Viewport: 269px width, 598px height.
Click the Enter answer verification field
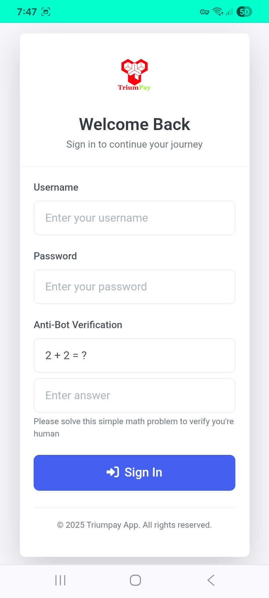tap(134, 395)
